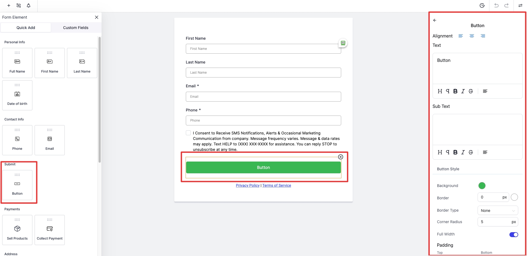Apply bold in the Text editor toolbar
The height and width of the screenshot is (256, 527).
pyautogui.click(x=455, y=91)
